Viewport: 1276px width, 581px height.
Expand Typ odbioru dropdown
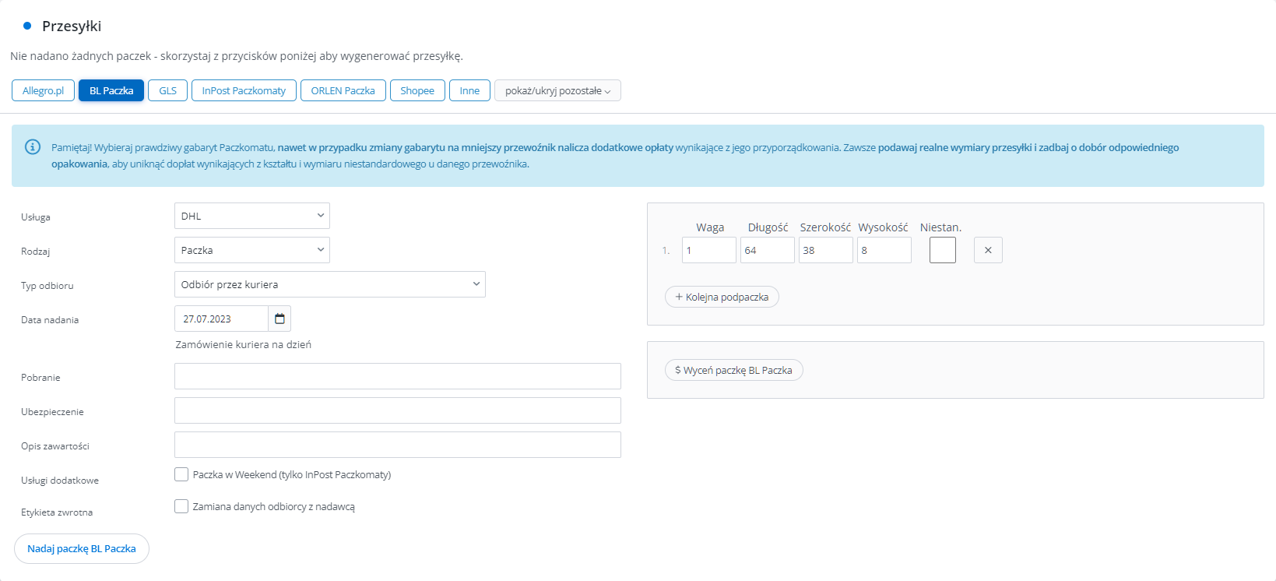click(x=330, y=284)
